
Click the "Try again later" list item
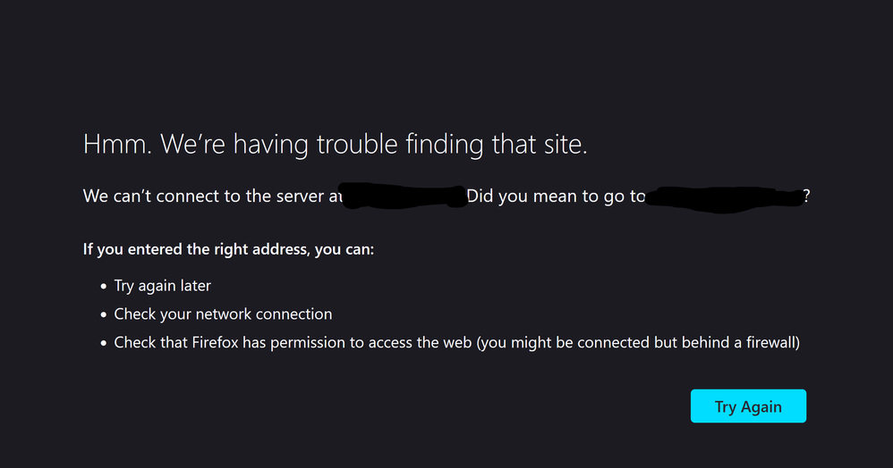coord(162,286)
